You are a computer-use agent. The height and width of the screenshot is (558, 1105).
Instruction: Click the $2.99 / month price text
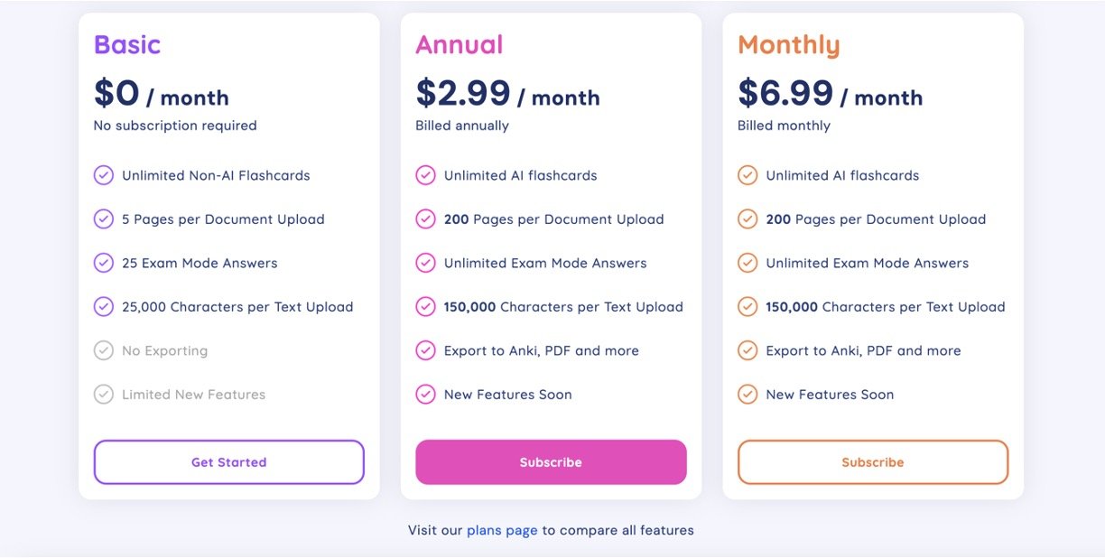pyautogui.click(x=507, y=94)
